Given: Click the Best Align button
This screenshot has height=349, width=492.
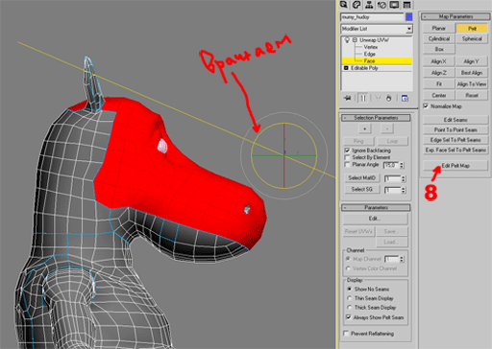Looking at the screenshot, I should [472, 73].
